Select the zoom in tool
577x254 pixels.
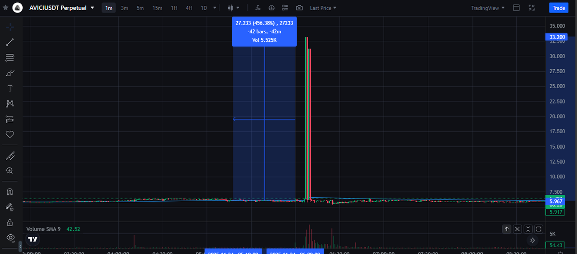point(10,170)
